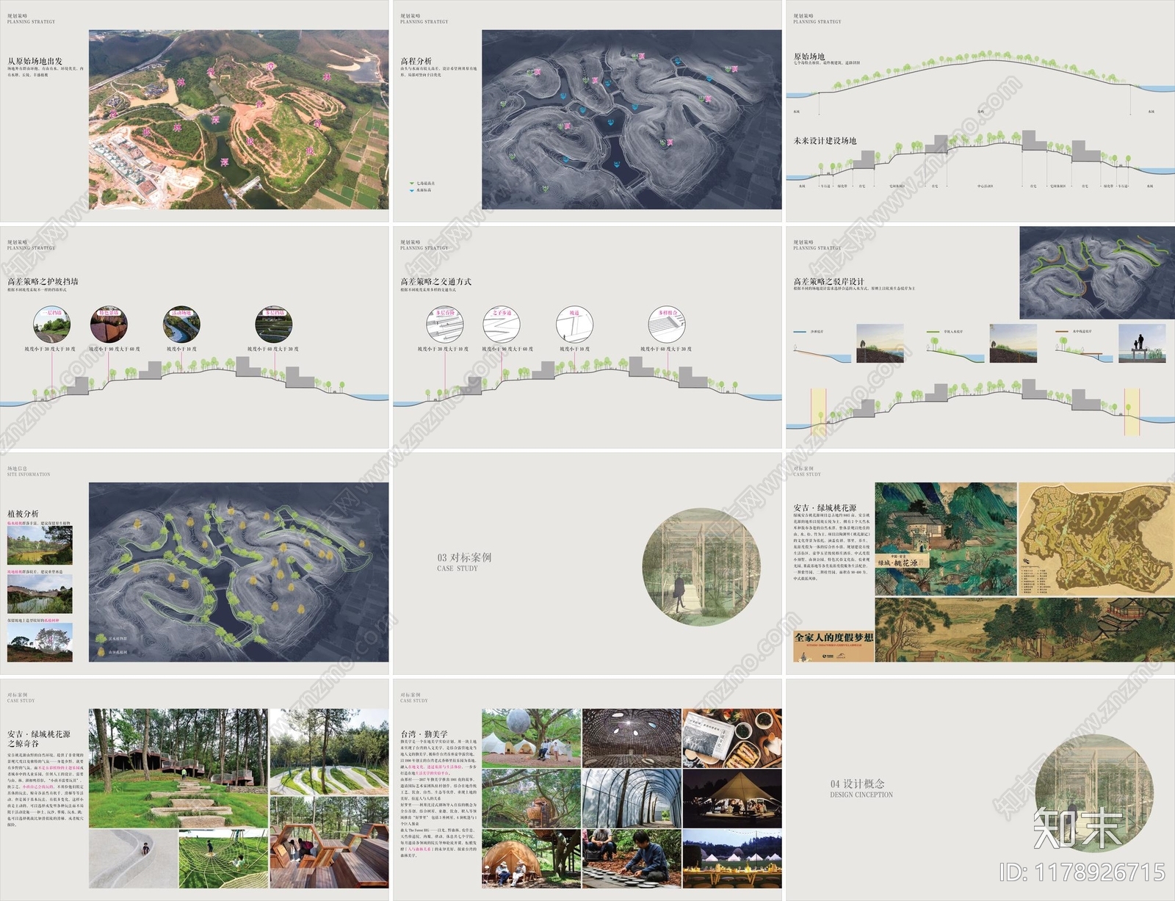Open the yellow pond vegetation photo
Image resolution: width=1175 pixels, height=901 pixels.
click(40, 546)
